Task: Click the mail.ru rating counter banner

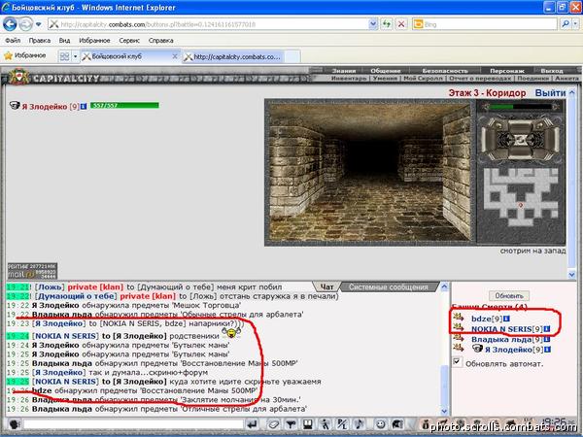Action: point(32,271)
